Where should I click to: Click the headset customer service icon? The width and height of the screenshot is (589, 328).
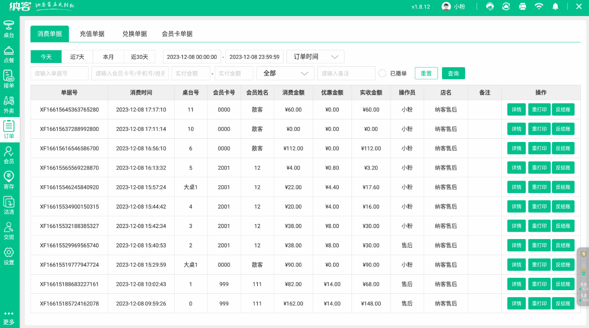[489, 7]
